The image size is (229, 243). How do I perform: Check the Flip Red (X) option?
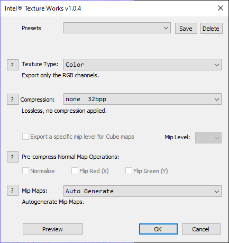pyautogui.click(x=75, y=171)
